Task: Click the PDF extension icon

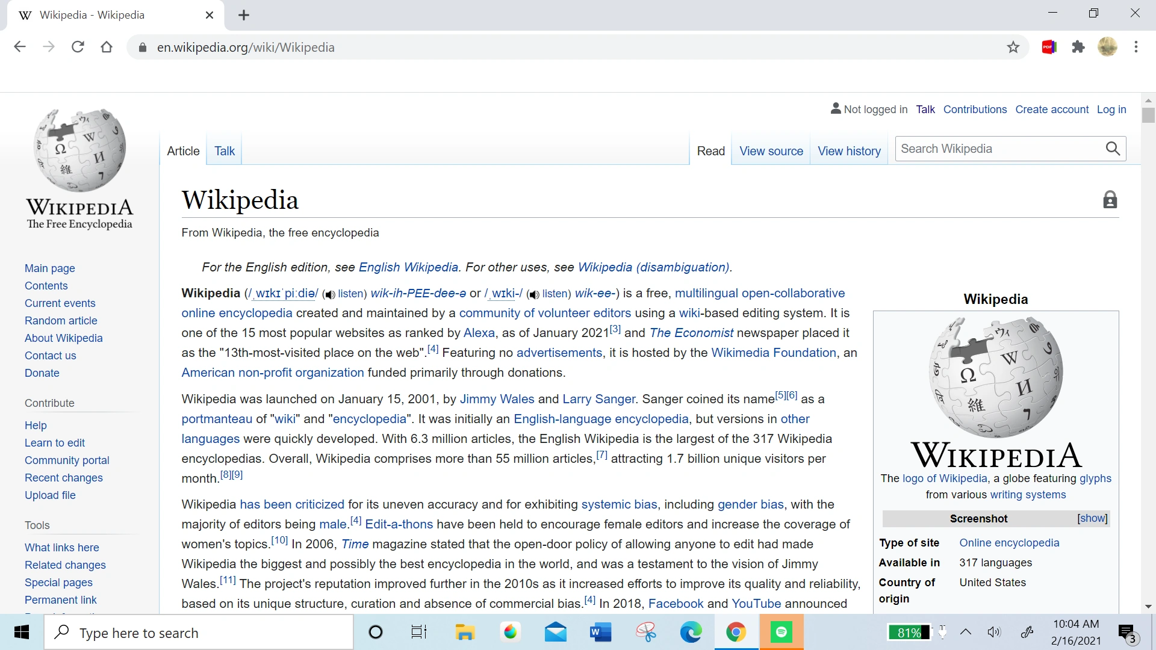Action: [1049, 47]
